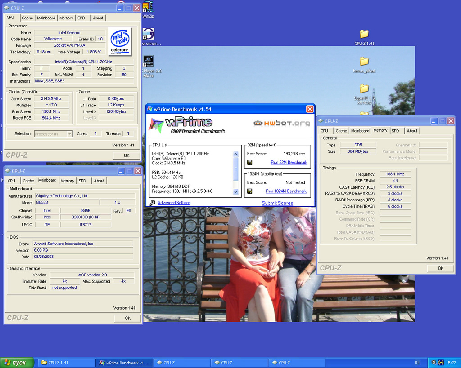Click the CPU List scrollbar up arrow
Image resolution: width=461 pixels, height=368 pixels.
[236, 154]
